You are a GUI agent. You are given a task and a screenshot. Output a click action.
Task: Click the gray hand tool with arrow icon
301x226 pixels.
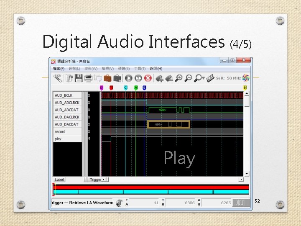coord(169,78)
